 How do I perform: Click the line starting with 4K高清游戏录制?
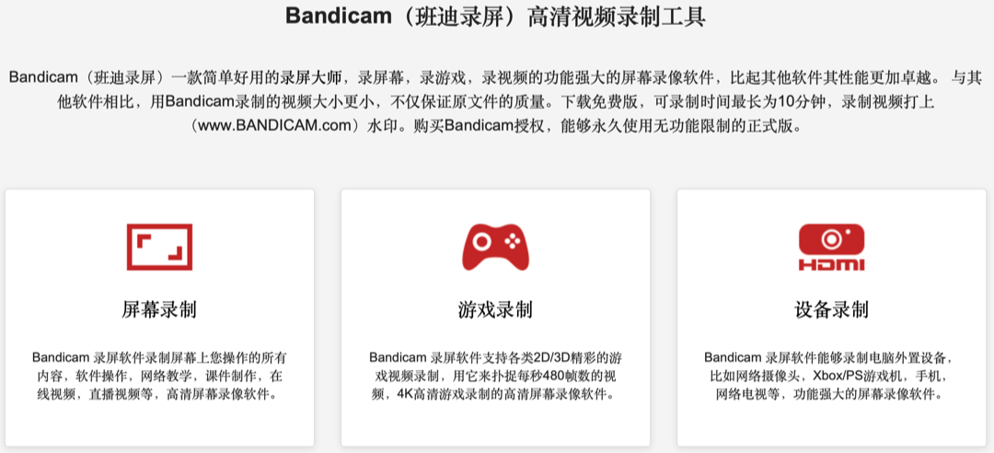click(x=495, y=394)
